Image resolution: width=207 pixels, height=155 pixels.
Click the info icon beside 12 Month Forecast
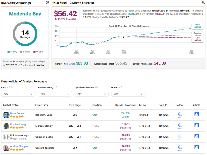tap(204, 2)
